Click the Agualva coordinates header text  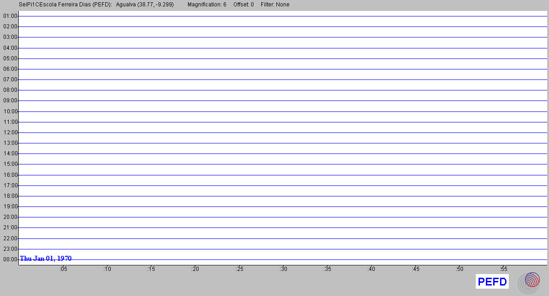[x=145, y=5]
